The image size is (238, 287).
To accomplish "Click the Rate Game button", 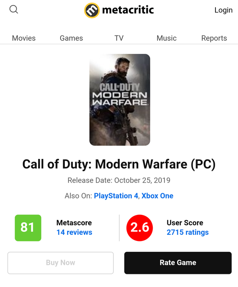I will point(178,263).
